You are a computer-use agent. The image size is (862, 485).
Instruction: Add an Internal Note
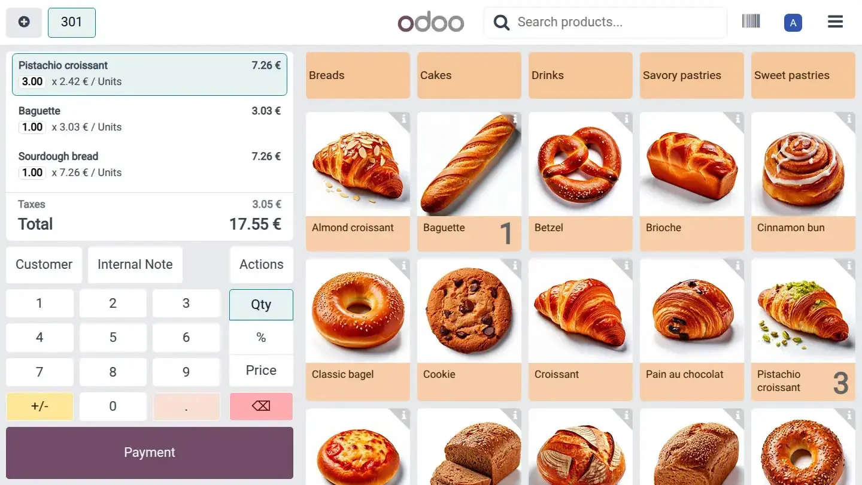pyautogui.click(x=135, y=265)
